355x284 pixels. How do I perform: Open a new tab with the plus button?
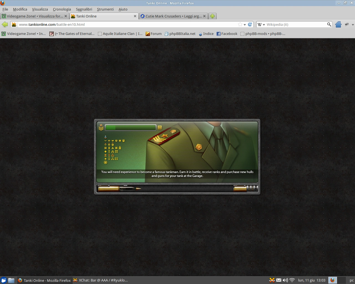212,16
